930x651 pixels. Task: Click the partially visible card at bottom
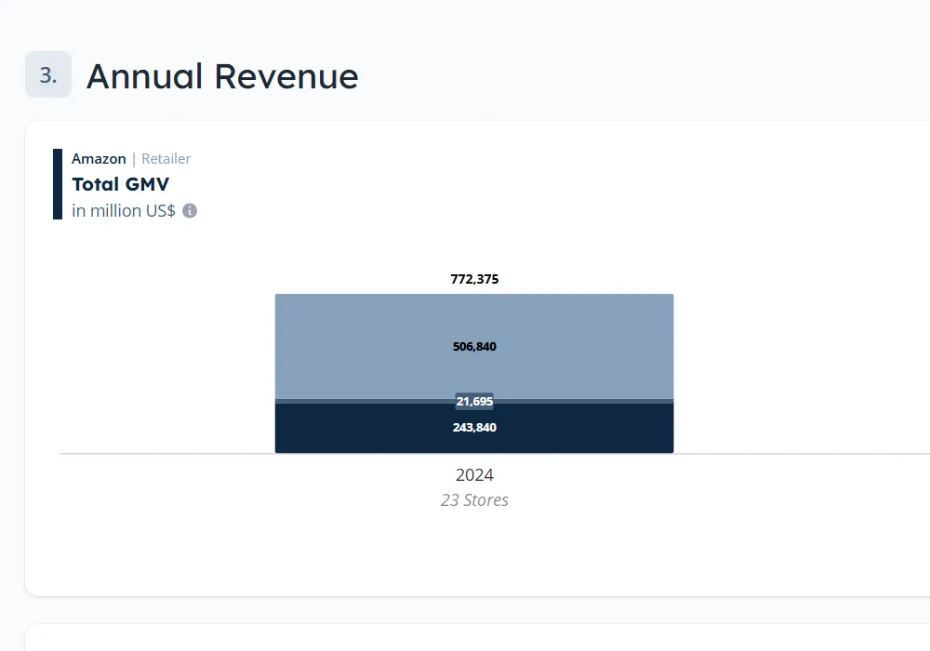465,638
